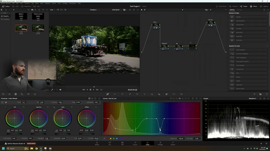
Task: Open the RGB Mixer palette
Action: point(28,94)
